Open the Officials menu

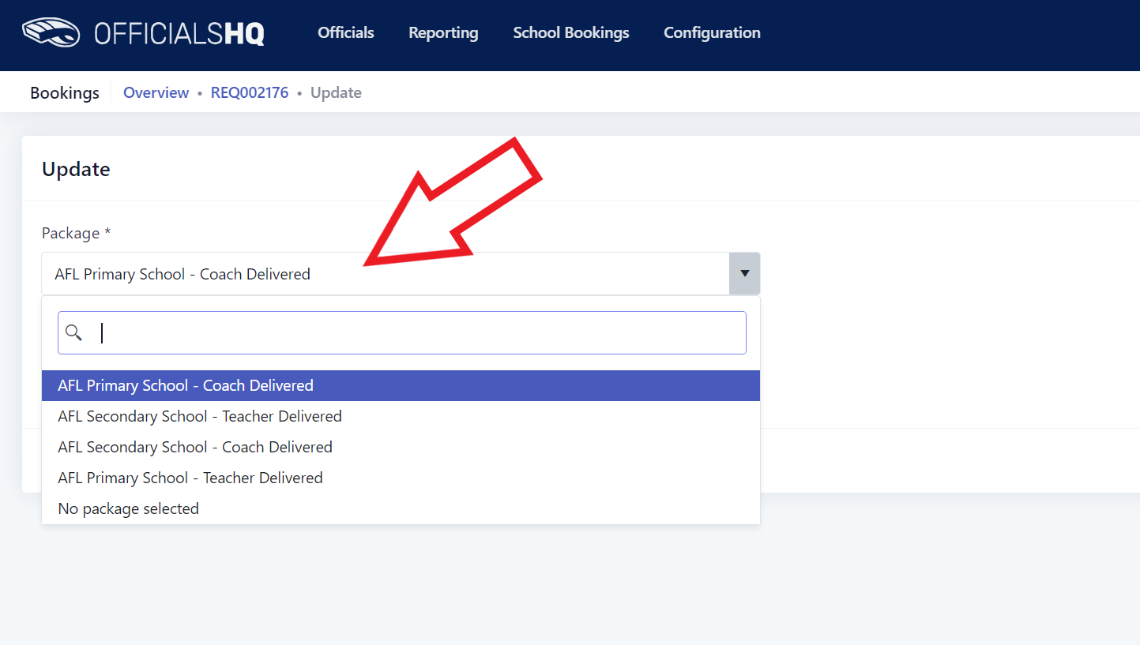346,32
